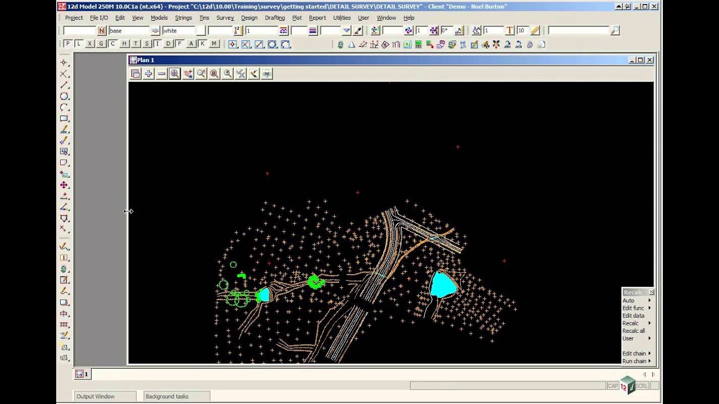Click the print icon in Plan 1 toolbar
This screenshot has width=719, height=404.
coord(267,74)
